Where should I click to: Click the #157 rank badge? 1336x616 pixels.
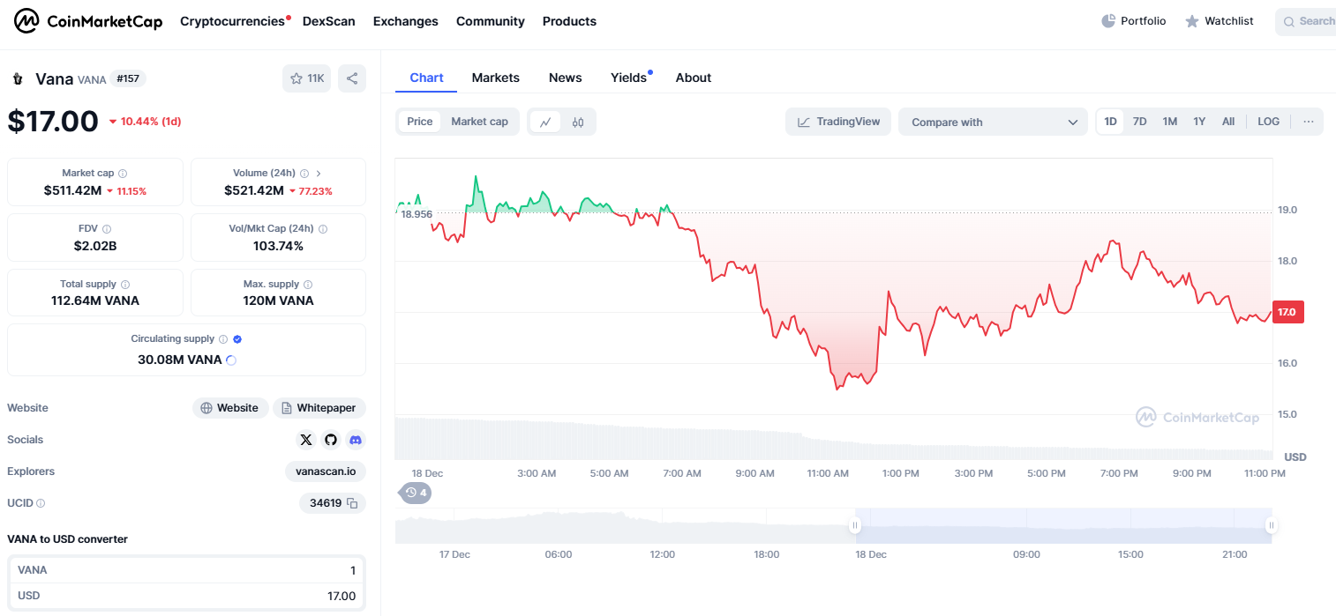tap(128, 78)
